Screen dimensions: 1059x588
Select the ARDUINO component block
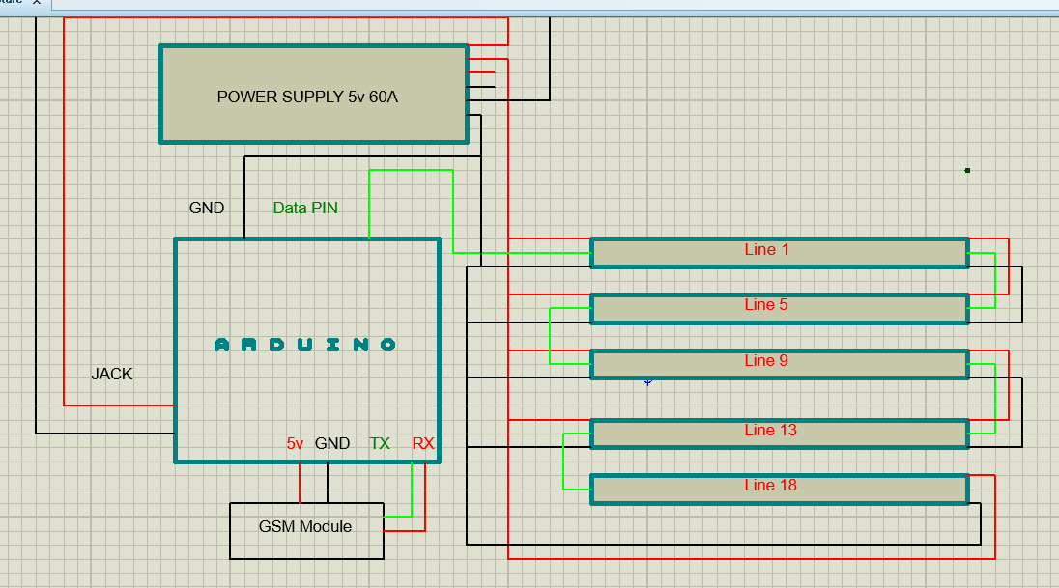tap(307, 350)
